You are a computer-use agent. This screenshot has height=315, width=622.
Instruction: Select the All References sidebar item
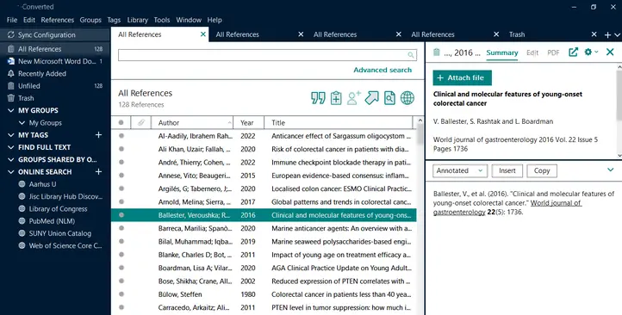[x=55, y=49]
